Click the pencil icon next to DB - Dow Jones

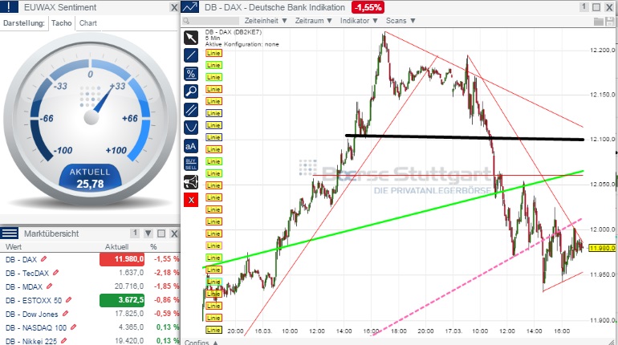(65, 314)
